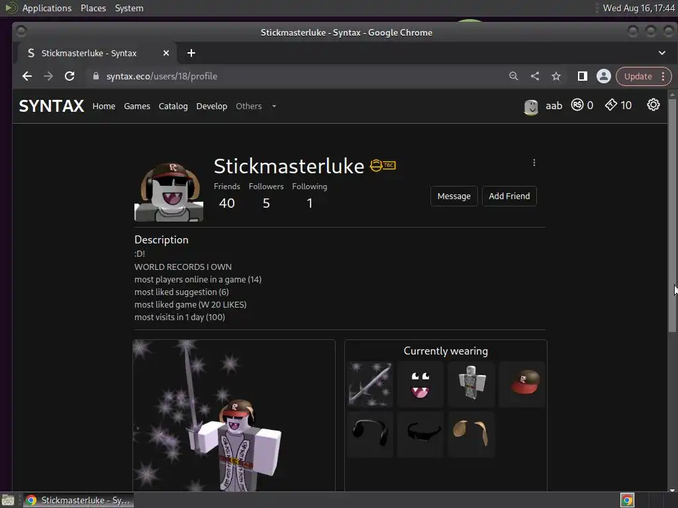Image resolution: width=678 pixels, height=508 pixels.
Task: Open the red baseball cap item thumbnail
Action: tap(522, 384)
